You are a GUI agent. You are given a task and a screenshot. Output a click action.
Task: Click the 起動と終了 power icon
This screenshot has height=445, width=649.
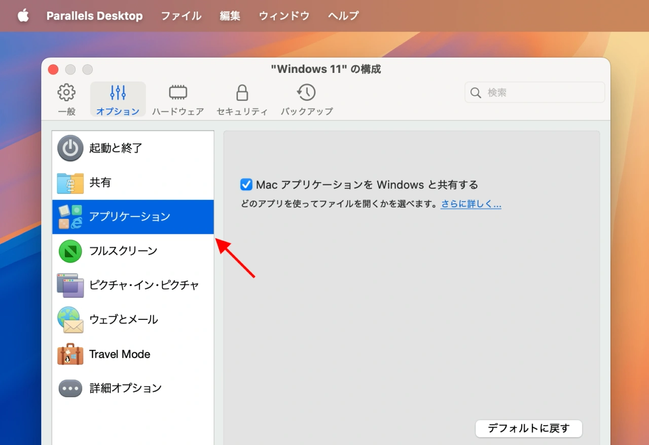(x=70, y=148)
